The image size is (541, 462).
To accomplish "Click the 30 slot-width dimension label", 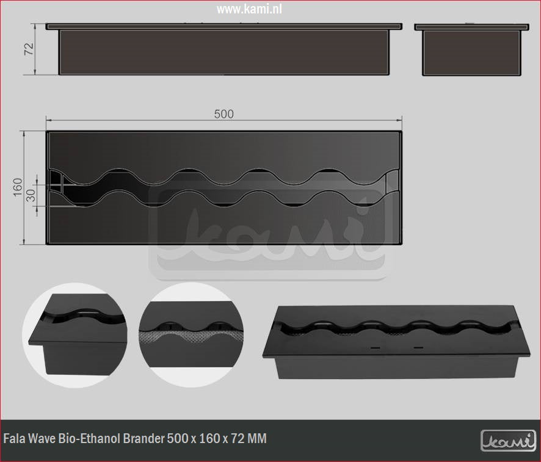I will (29, 195).
